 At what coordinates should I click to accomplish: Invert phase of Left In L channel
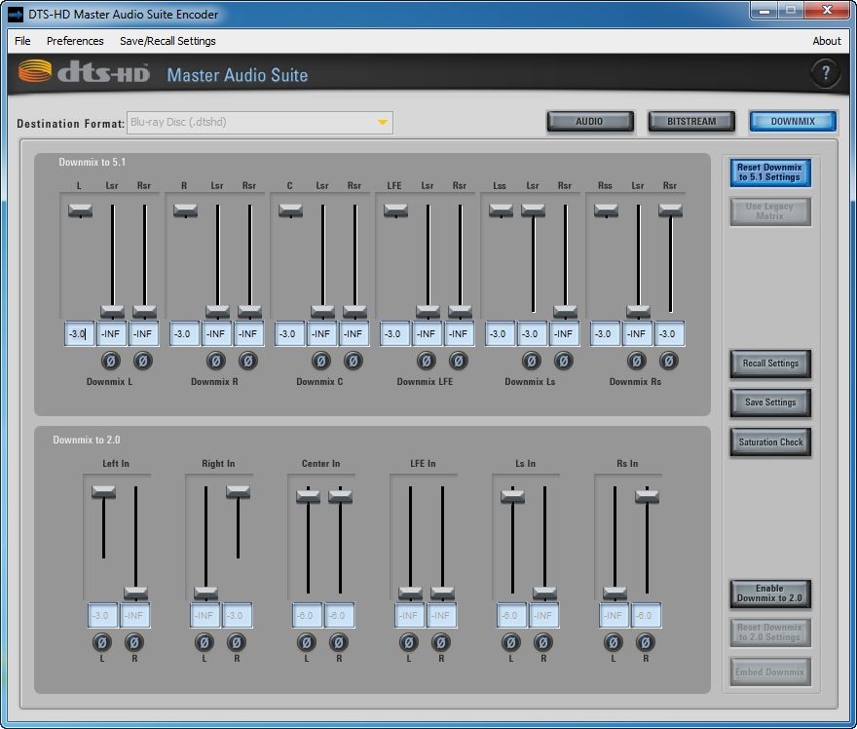pyautogui.click(x=102, y=642)
